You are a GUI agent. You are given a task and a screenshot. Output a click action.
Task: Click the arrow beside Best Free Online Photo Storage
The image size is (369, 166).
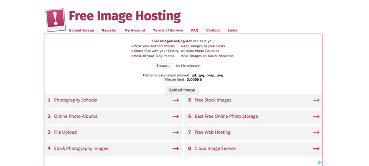(316, 117)
